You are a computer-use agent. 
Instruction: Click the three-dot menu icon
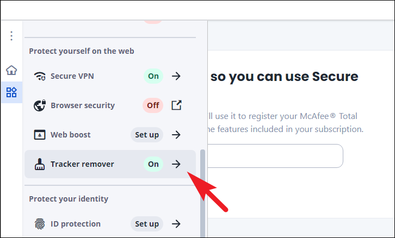(x=11, y=36)
